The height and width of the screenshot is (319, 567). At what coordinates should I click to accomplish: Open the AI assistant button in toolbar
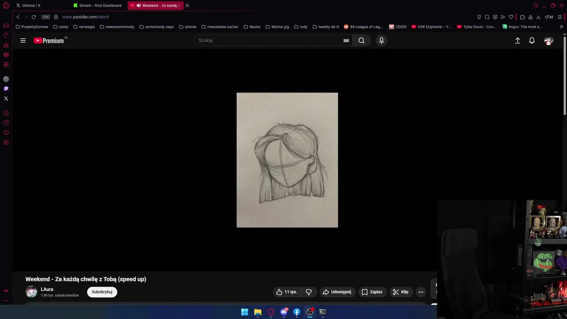click(x=549, y=17)
